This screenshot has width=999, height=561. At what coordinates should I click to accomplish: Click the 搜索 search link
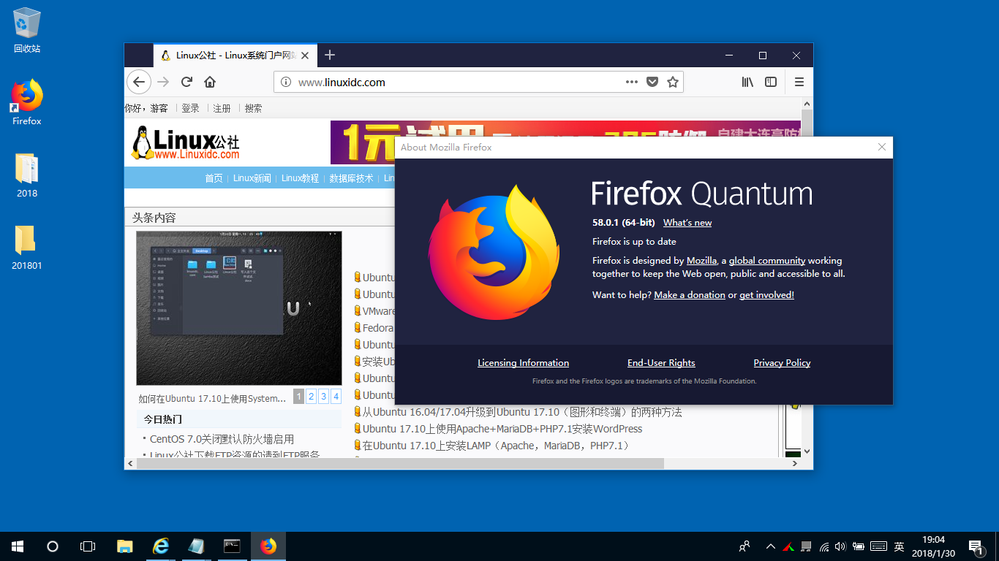pyautogui.click(x=253, y=108)
